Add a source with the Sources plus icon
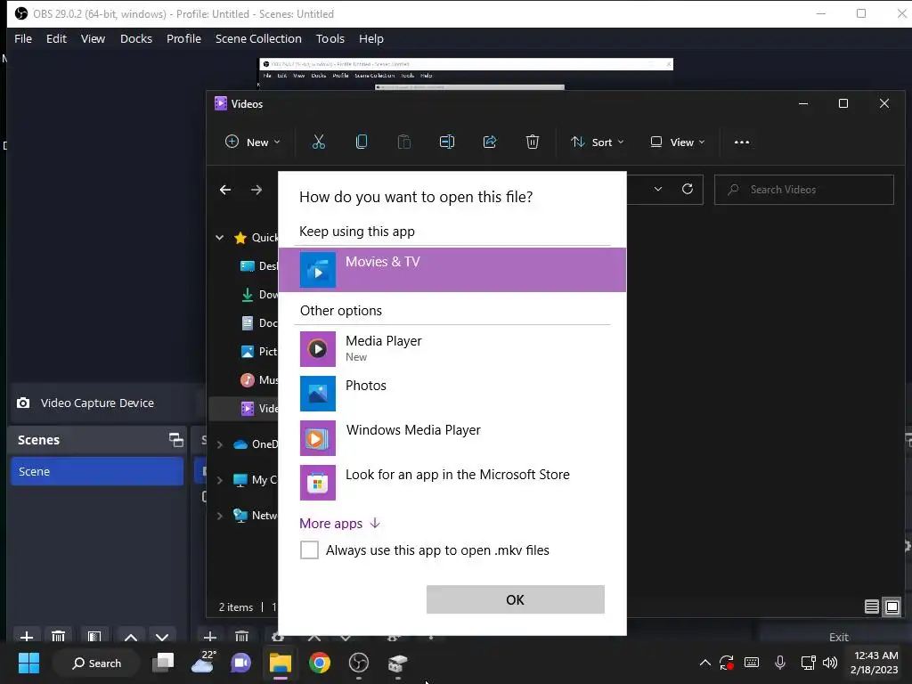The width and height of the screenshot is (912, 684). click(x=210, y=637)
